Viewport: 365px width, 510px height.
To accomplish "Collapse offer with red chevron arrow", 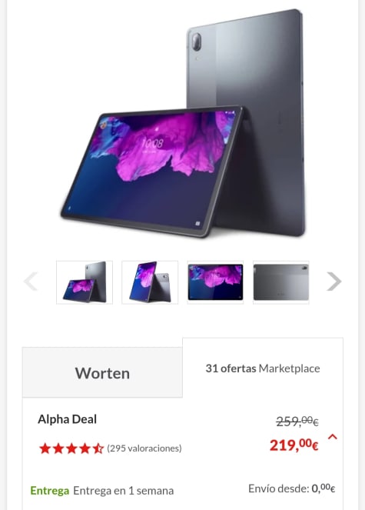I will [333, 437].
